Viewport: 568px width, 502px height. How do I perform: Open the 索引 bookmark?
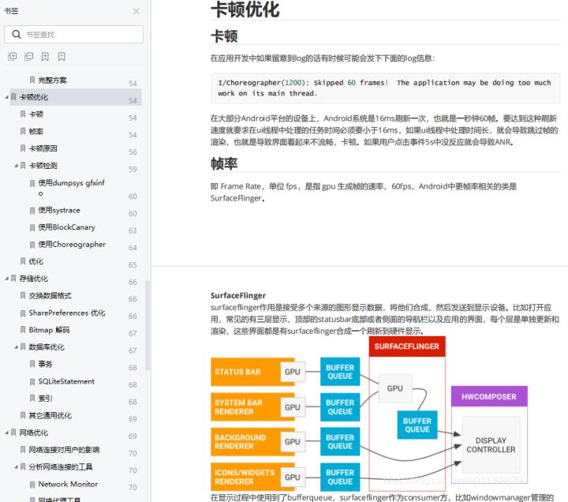(45, 399)
